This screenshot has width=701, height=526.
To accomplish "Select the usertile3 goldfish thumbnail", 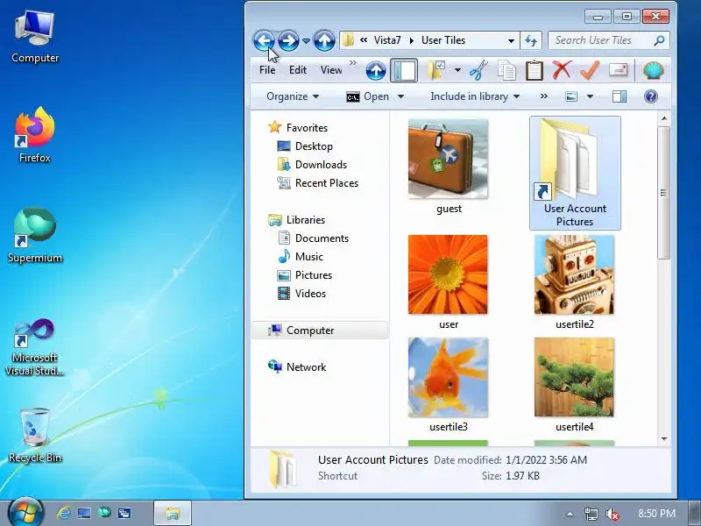I will click(x=448, y=377).
